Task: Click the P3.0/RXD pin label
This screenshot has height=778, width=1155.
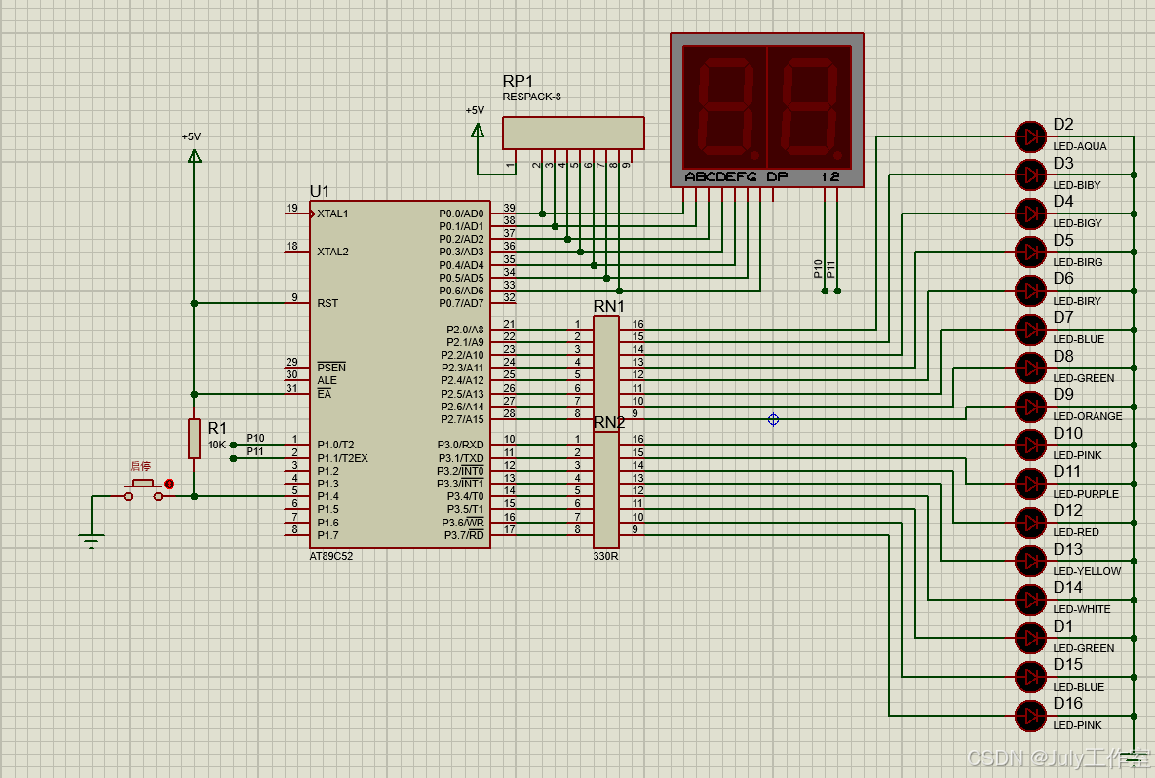Action: [x=460, y=445]
